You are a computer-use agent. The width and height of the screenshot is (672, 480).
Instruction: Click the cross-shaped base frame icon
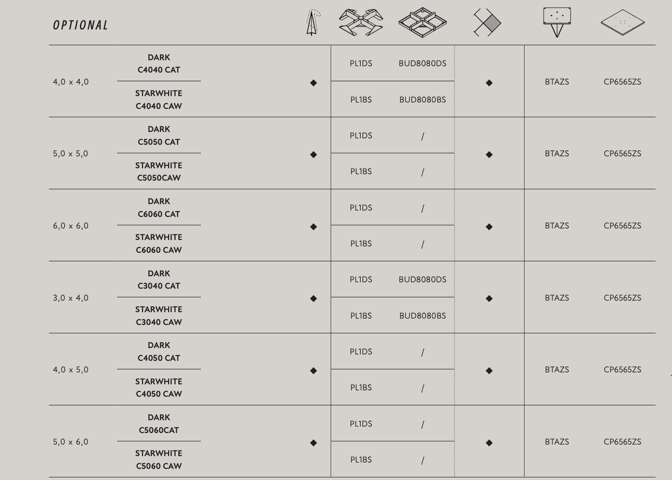(361, 23)
